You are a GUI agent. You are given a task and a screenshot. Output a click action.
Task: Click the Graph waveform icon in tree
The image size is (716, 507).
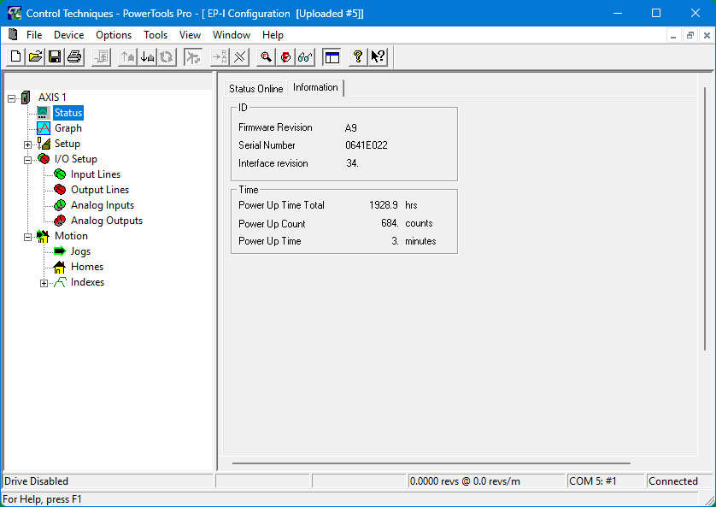coord(44,128)
